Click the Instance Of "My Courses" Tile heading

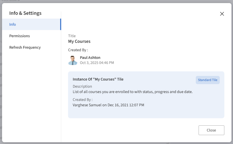click(98, 79)
